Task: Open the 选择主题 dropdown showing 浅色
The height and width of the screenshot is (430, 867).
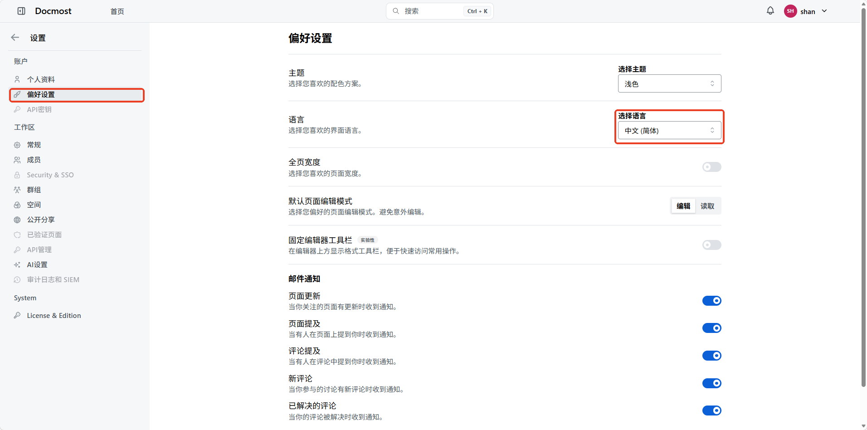Action: [x=669, y=83]
